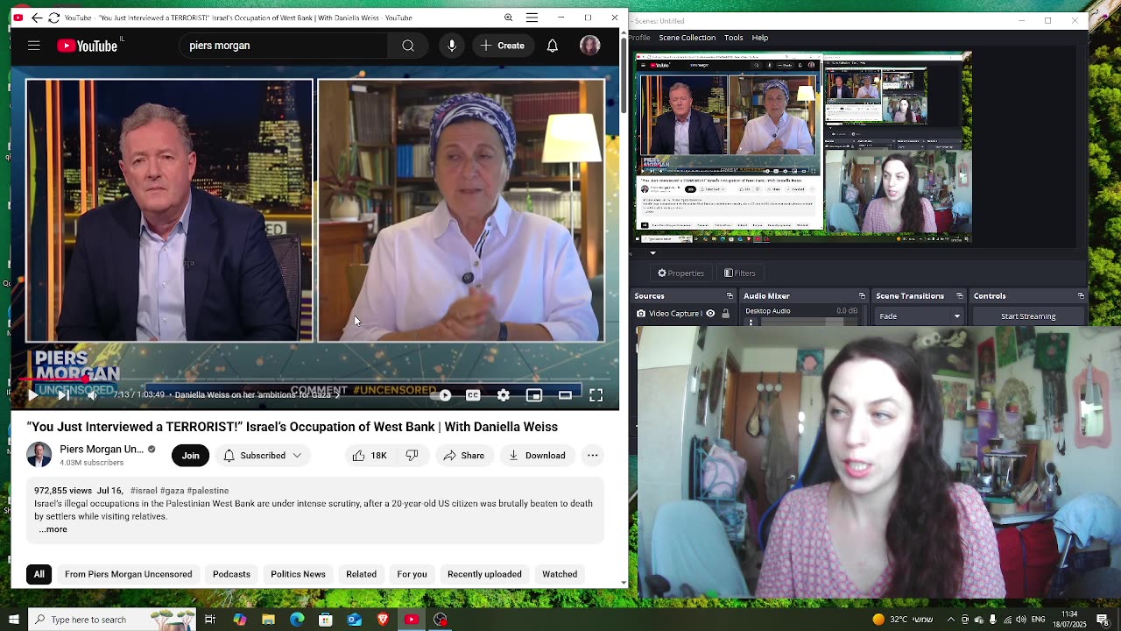
Task: Open browser menu lines icon
Action: click(532, 18)
